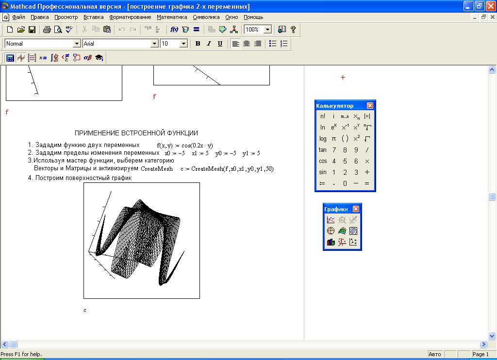Toggle bulleted list
Viewport: 497px width, 360px height.
(x=273, y=44)
